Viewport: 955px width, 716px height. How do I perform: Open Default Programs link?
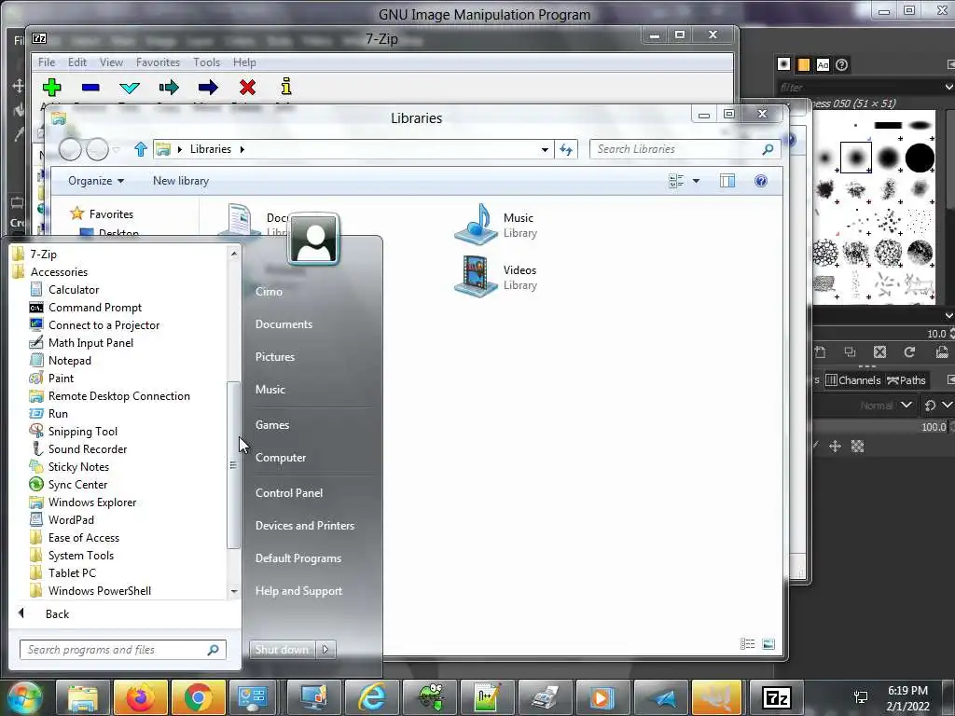[x=298, y=558]
